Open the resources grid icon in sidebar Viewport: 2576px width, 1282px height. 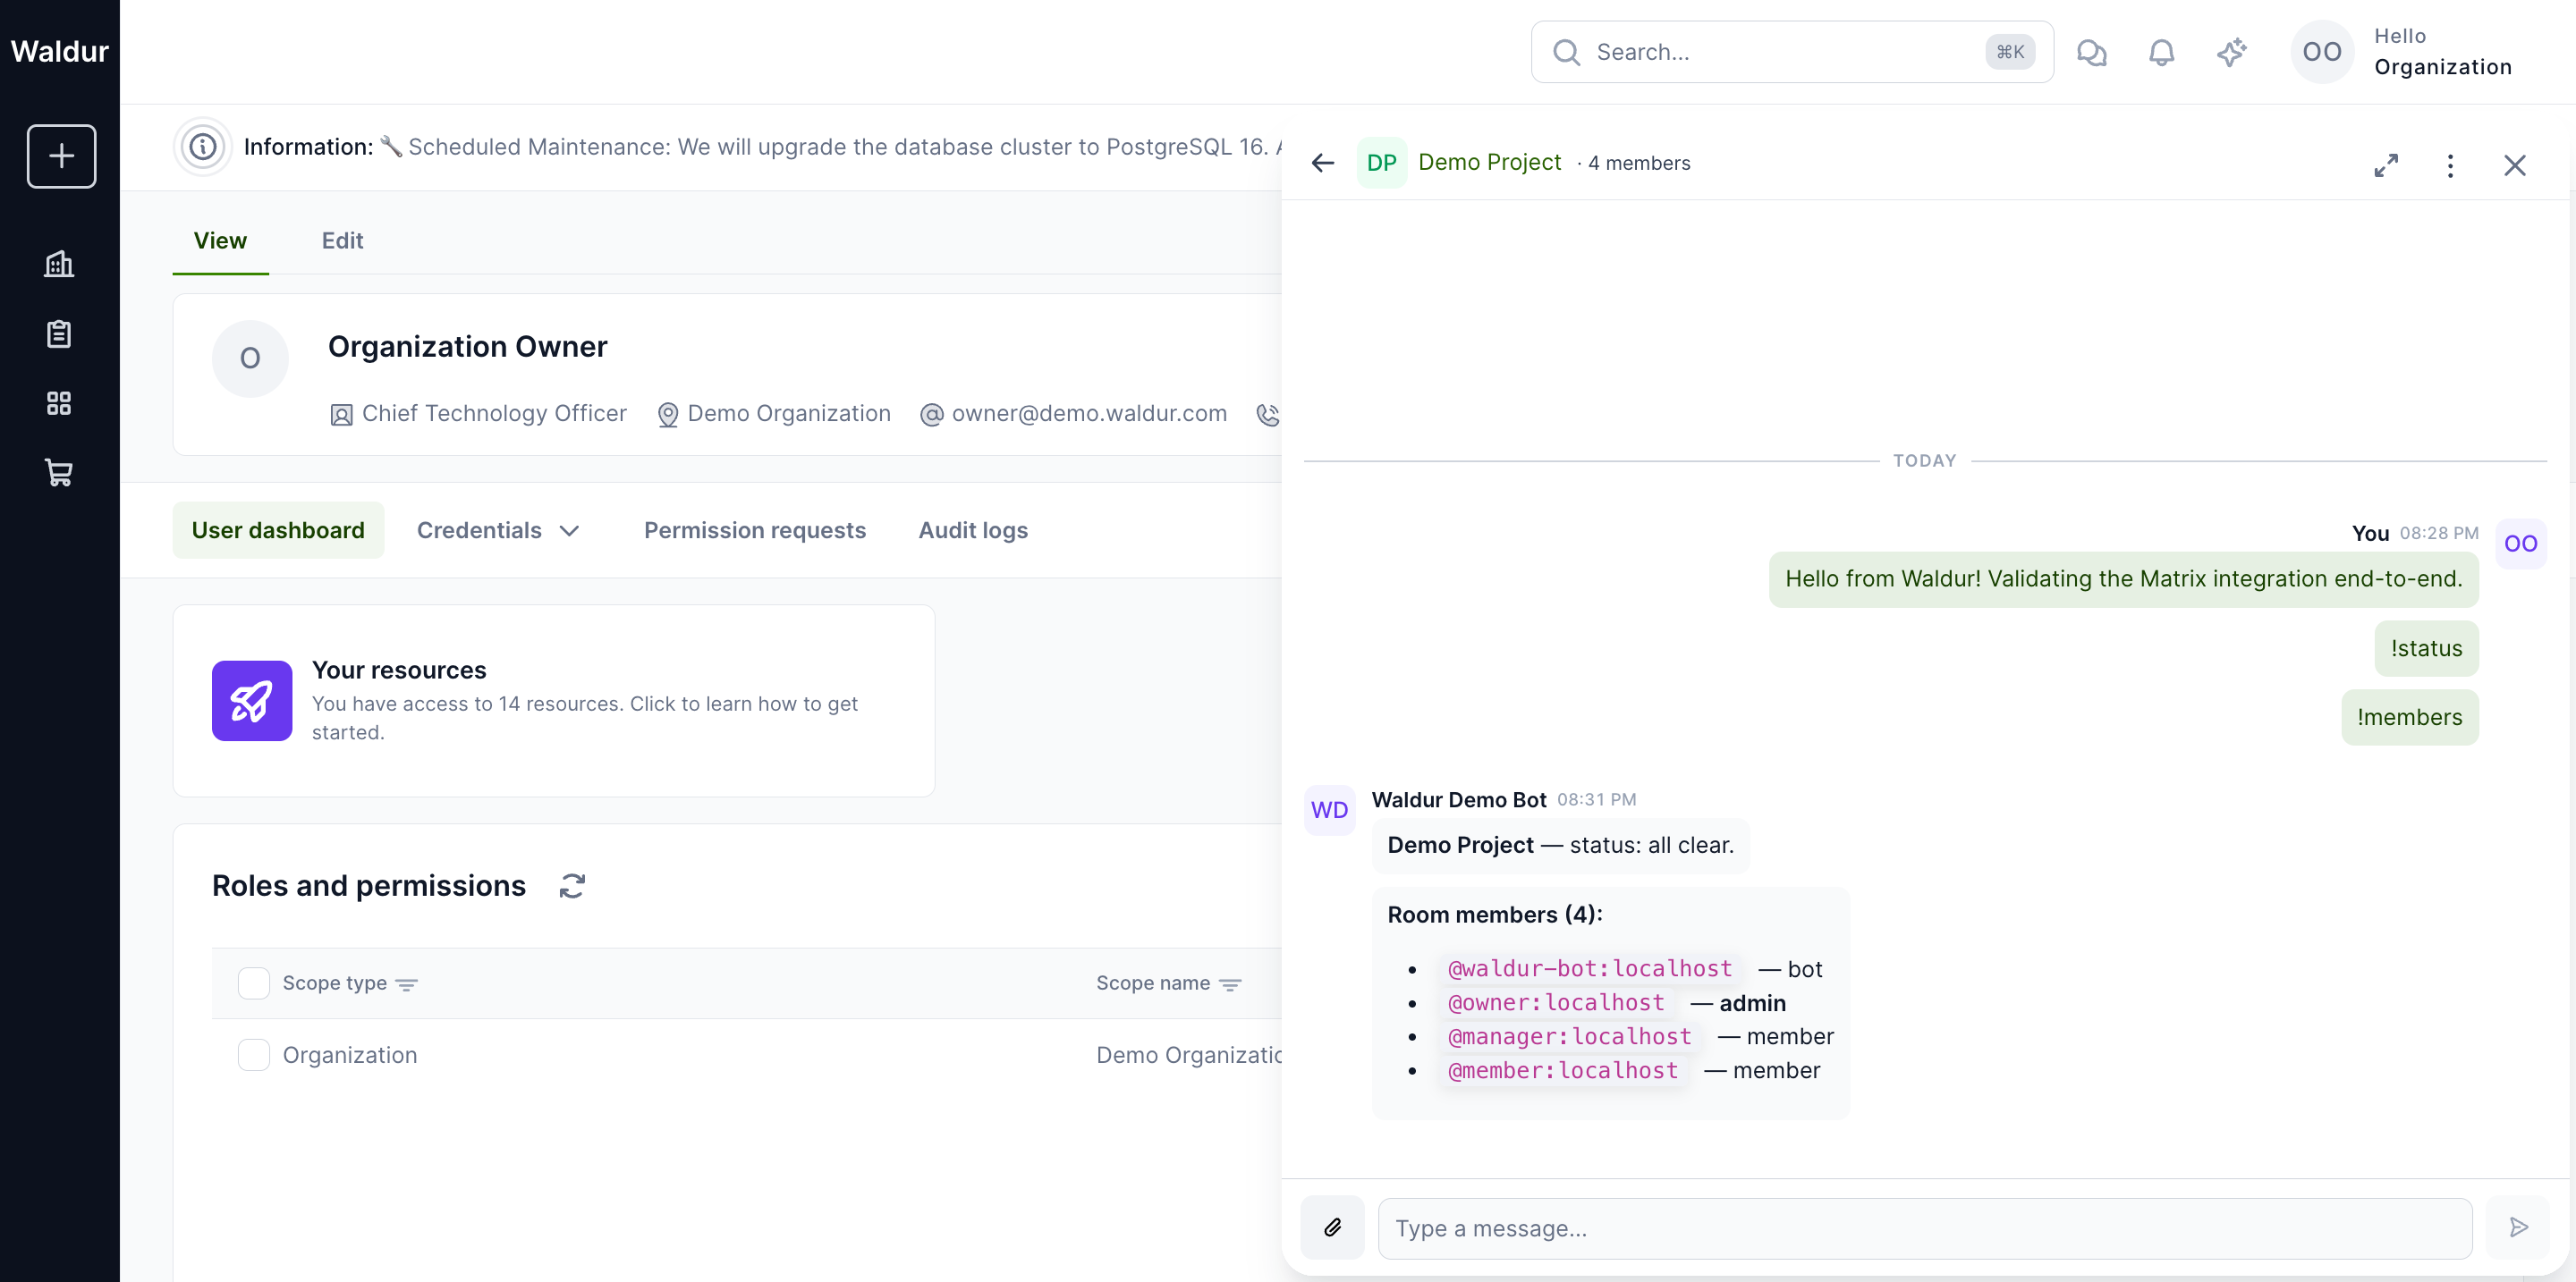tap(59, 402)
